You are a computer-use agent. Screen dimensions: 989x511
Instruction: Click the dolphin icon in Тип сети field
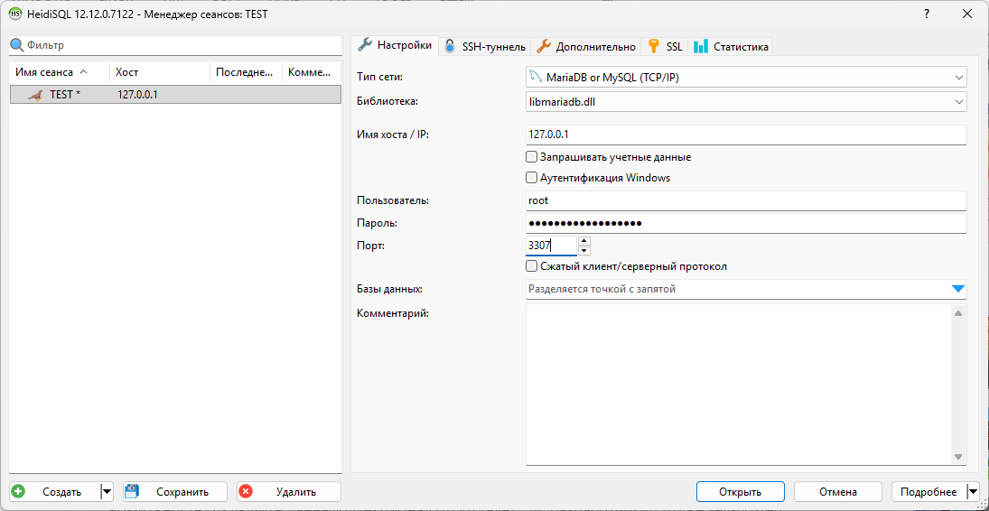[x=536, y=78]
